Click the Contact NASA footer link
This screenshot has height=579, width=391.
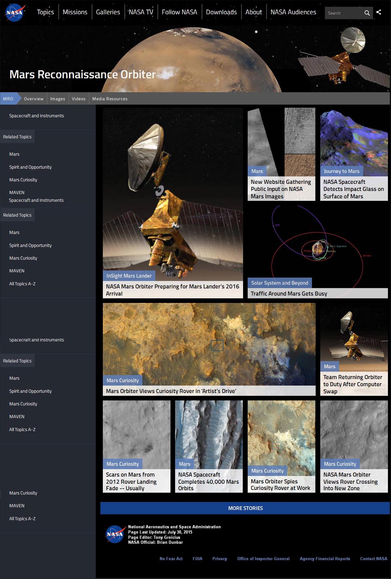374,559
